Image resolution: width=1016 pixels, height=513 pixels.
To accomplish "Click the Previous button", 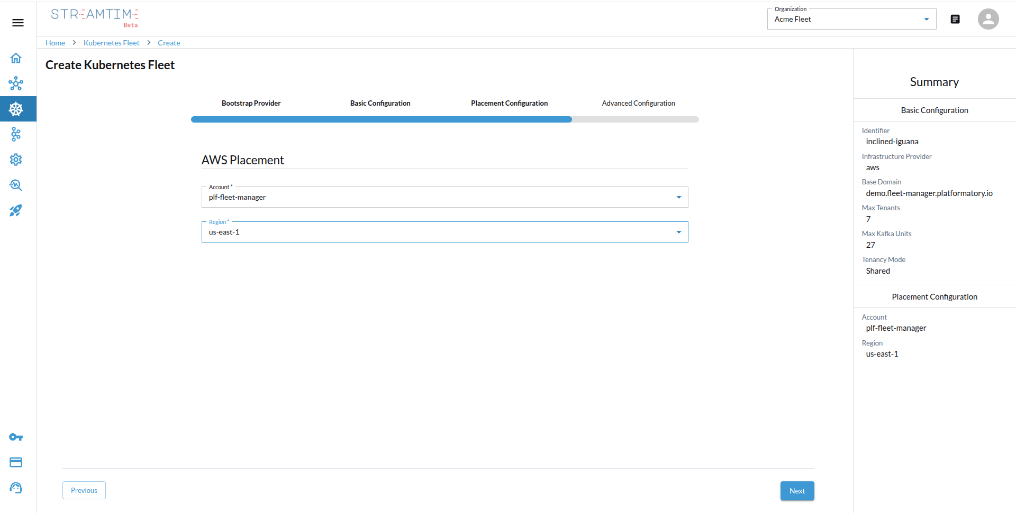I will click(x=84, y=490).
